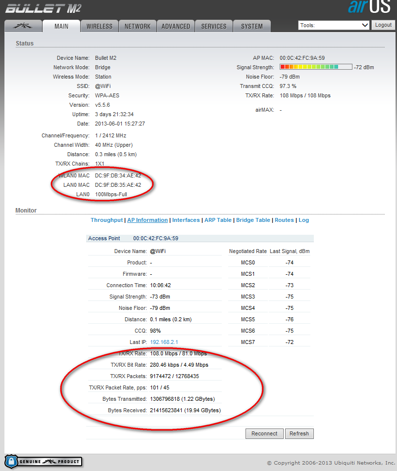The width and height of the screenshot is (397, 471).
Task: Click Bytes Received value 19.94 GBytes
Action: click(185, 410)
